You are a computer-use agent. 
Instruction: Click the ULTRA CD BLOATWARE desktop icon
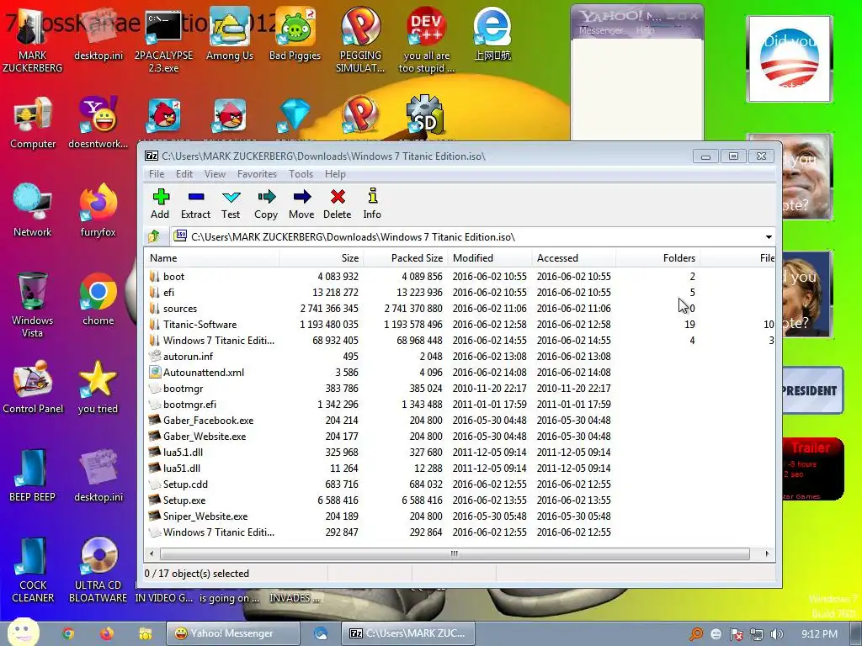click(x=98, y=571)
